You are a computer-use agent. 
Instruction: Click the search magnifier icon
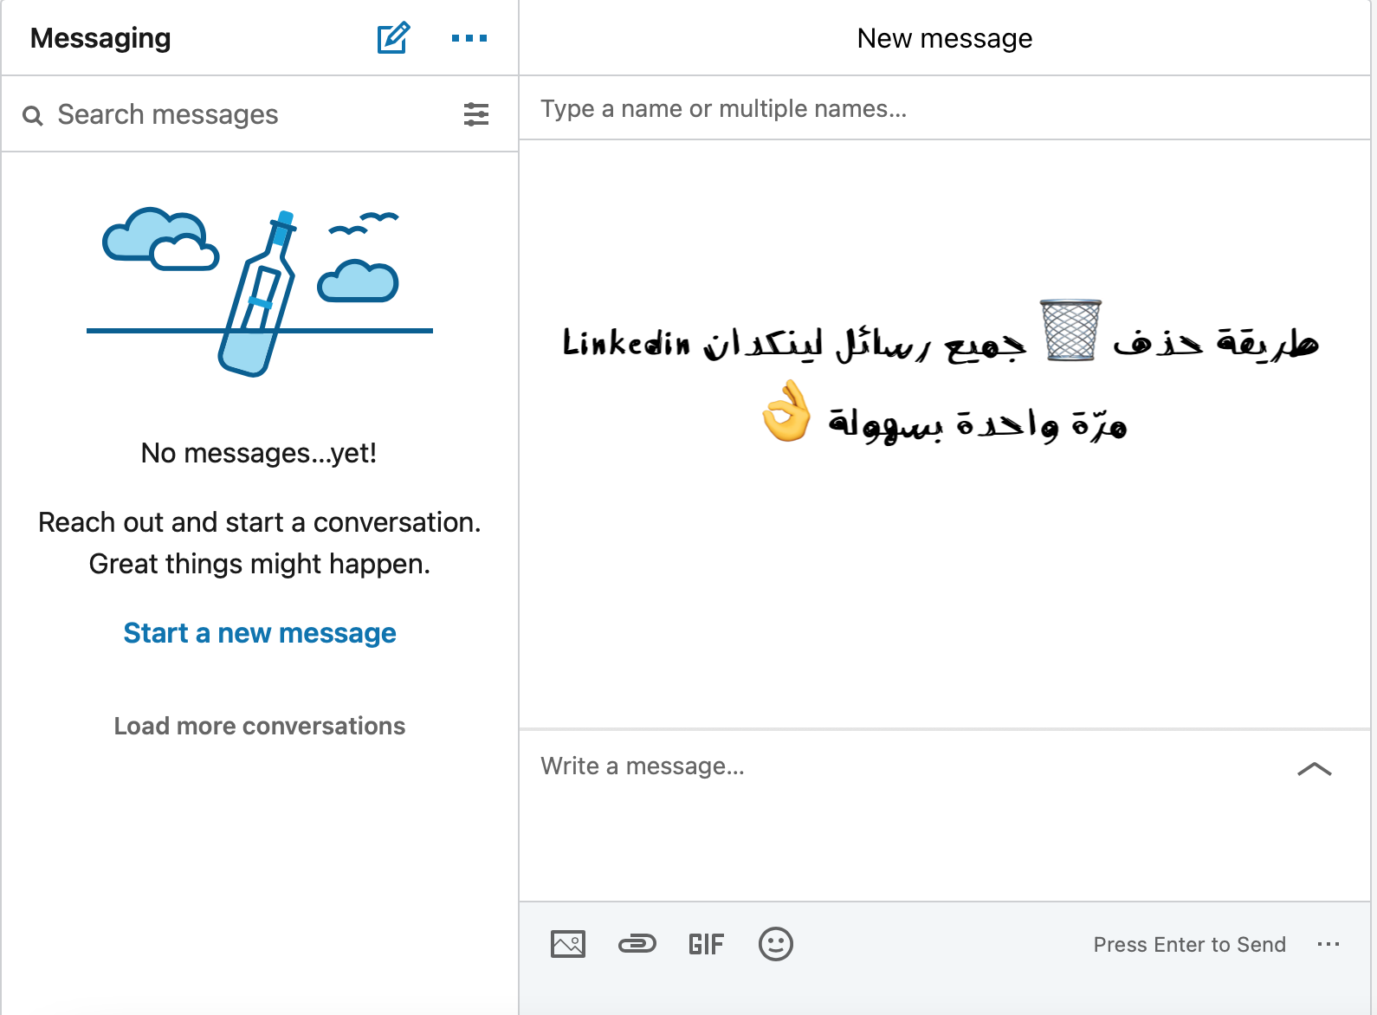point(33,114)
